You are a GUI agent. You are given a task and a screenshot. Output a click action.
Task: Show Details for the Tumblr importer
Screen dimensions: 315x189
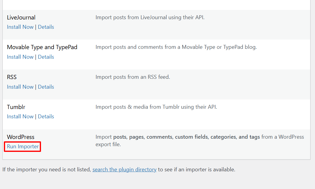(x=46, y=117)
